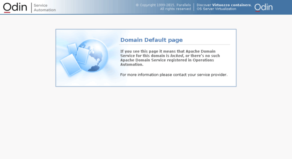The height and width of the screenshot is (159, 292).
Task: Click the separator between copyright and Discover
Action: (x=194, y=7)
